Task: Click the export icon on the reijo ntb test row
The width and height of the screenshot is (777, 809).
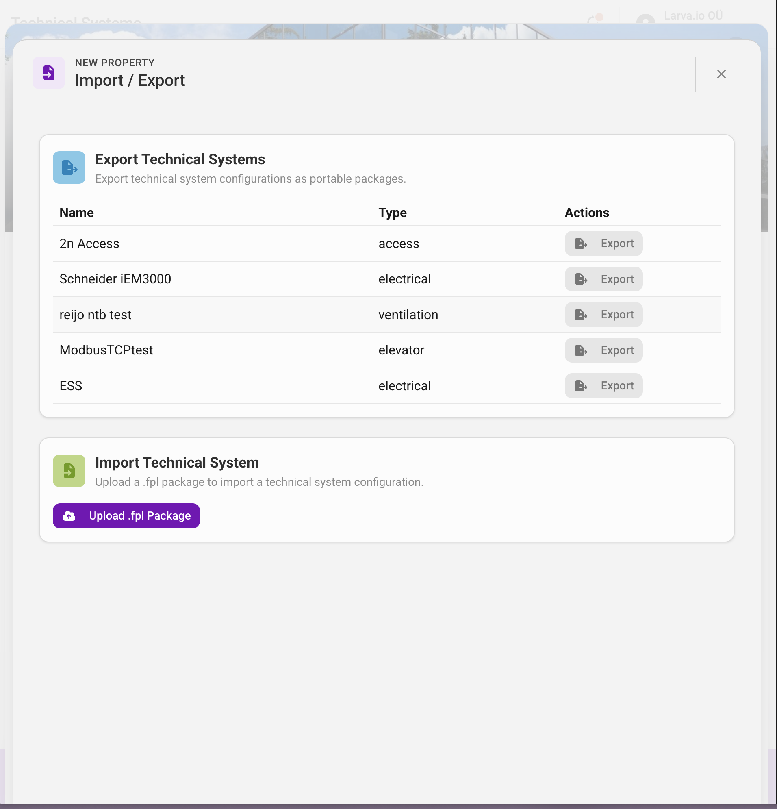Action: tap(582, 315)
